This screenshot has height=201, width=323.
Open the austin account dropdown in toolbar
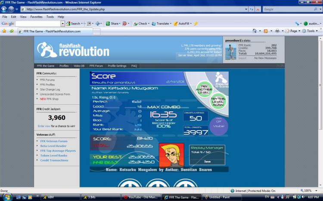point(312,24)
